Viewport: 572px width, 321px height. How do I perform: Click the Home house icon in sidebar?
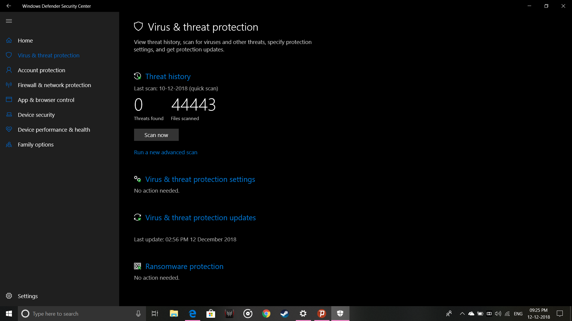click(x=9, y=40)
